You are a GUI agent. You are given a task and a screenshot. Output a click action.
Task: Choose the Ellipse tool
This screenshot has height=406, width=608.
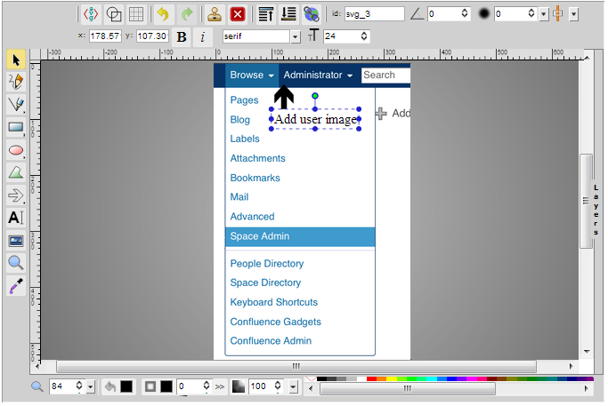[16, 150]
